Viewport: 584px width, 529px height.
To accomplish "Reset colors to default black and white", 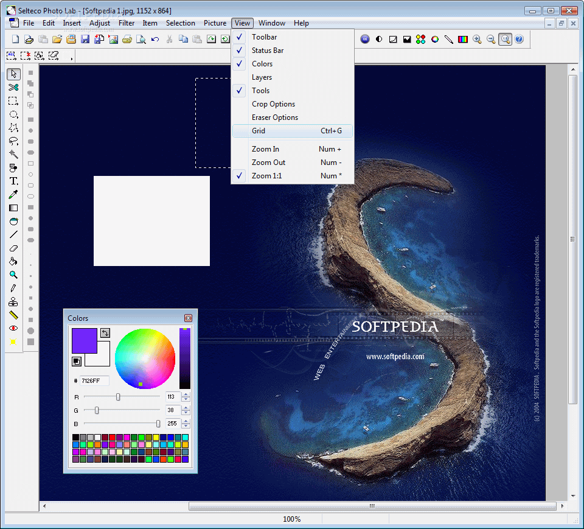I will click(77, 361).
